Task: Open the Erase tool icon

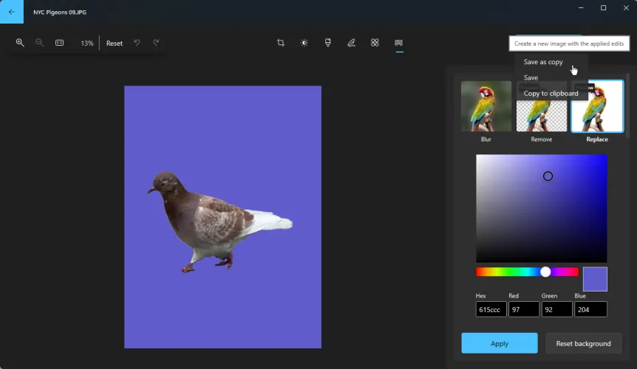Action: point(375,43)
